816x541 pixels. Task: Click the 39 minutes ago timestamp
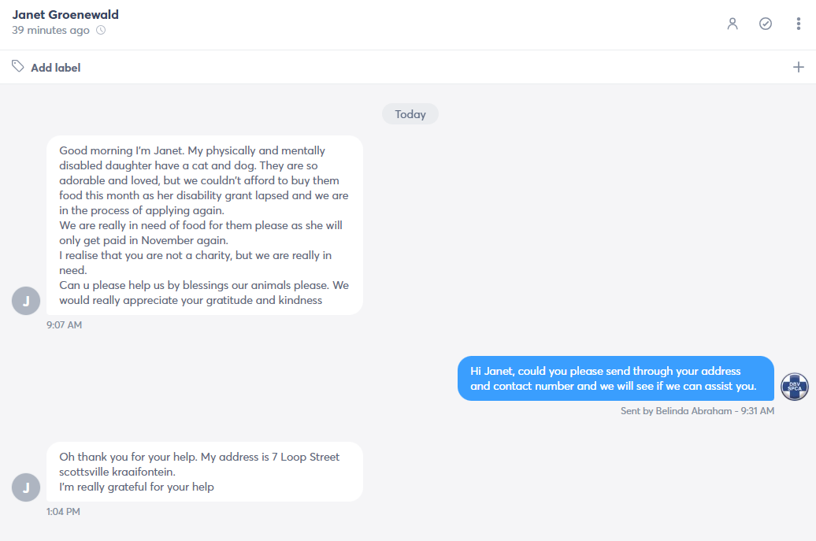(x=50, y=30)
